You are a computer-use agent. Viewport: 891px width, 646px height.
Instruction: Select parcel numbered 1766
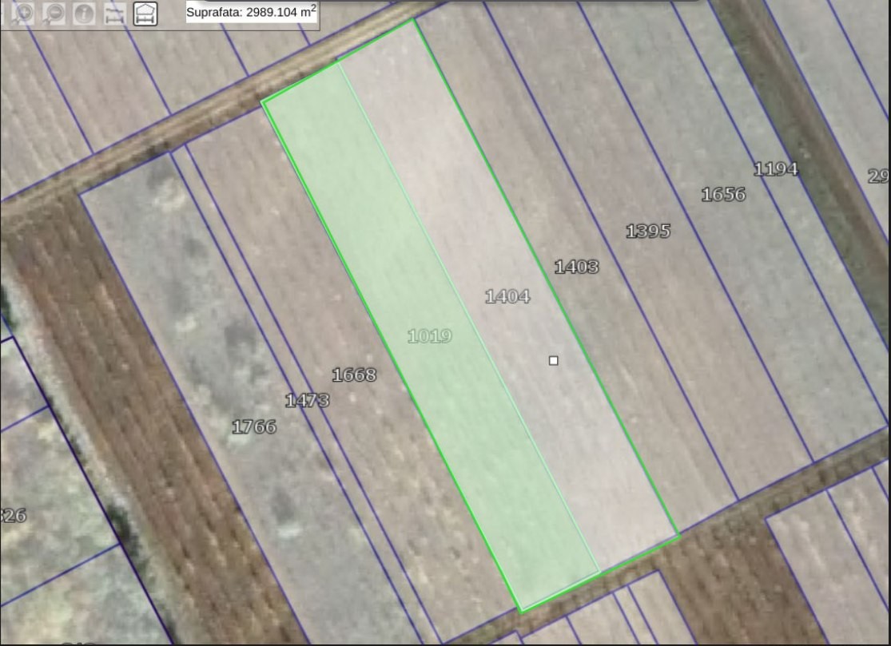(254, 427)
